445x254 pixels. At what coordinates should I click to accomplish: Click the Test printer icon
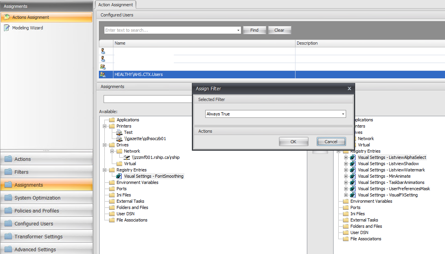pyautogui.click(x=119, y=132)
